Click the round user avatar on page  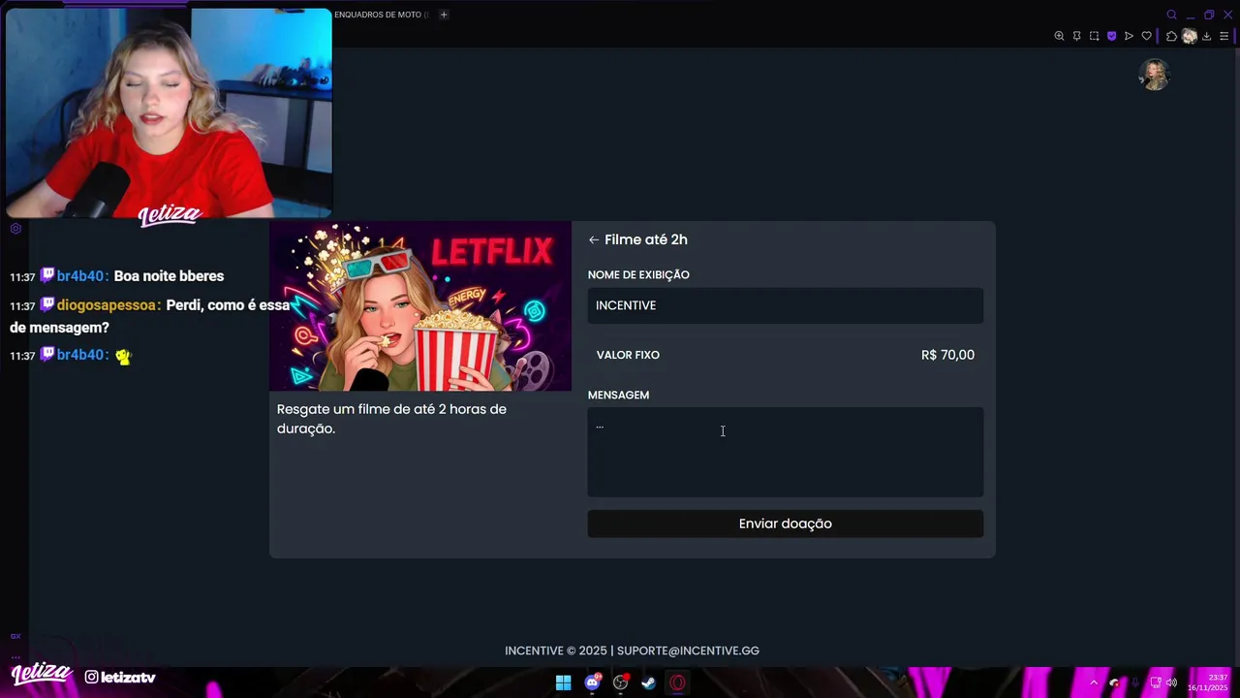(x=1154, y=75)
